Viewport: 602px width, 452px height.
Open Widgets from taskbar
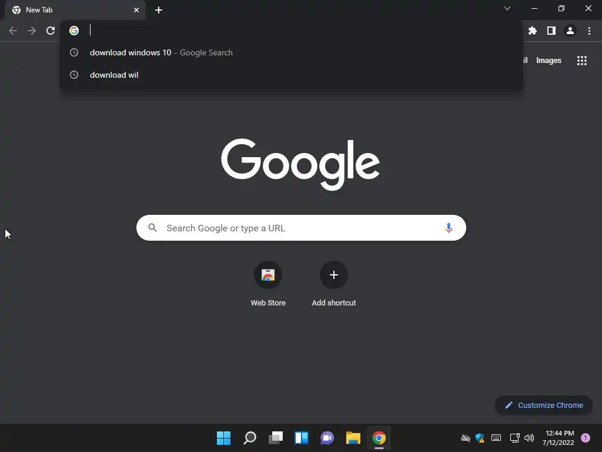pos(302,438)
